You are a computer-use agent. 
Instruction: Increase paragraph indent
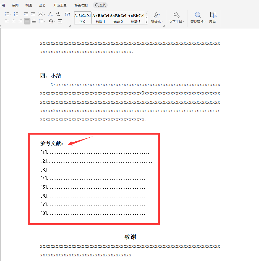(33, 14)
